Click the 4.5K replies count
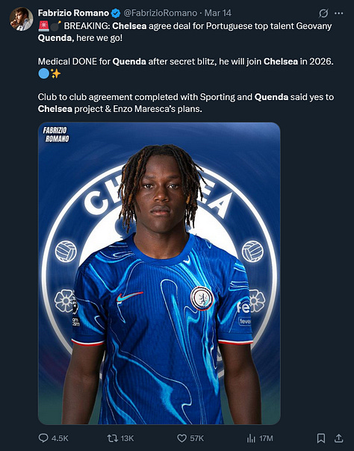 point(60,438)
